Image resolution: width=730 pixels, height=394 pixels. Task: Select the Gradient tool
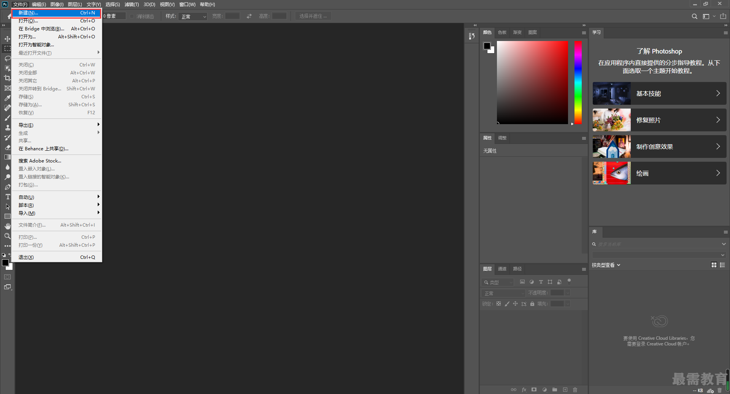tap(7, 157)
